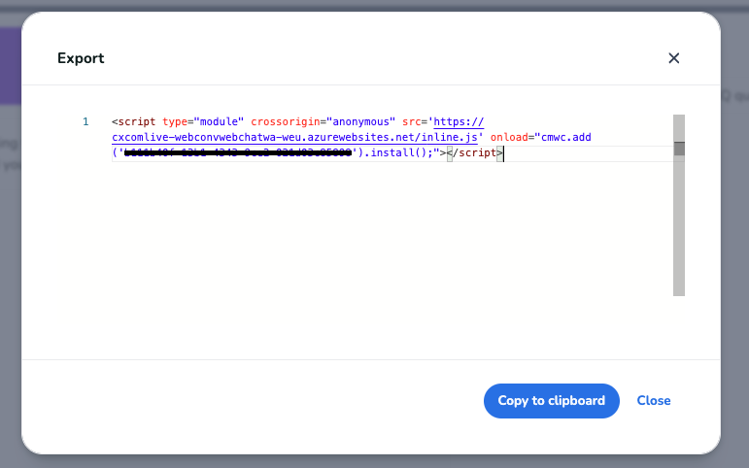Image resolution: width=749 pixels, height=468 pixels.
Task: Click the blacked-out redacted ID string
Action: coord(238,153)
